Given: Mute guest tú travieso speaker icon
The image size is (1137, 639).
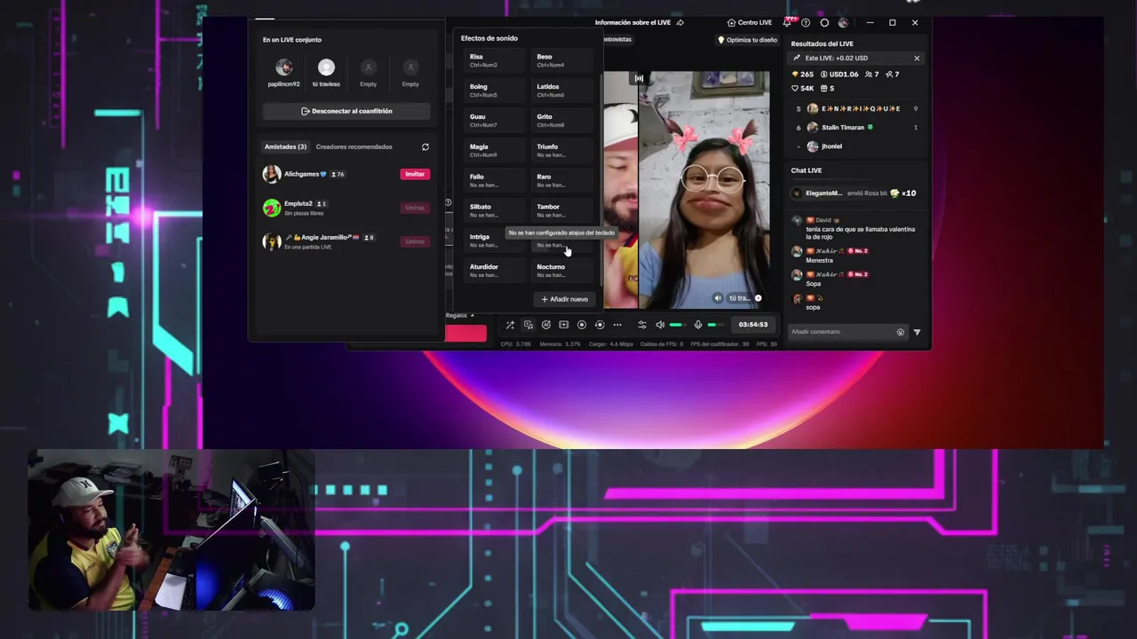Looking at the screenshot, I should [718, 298].
